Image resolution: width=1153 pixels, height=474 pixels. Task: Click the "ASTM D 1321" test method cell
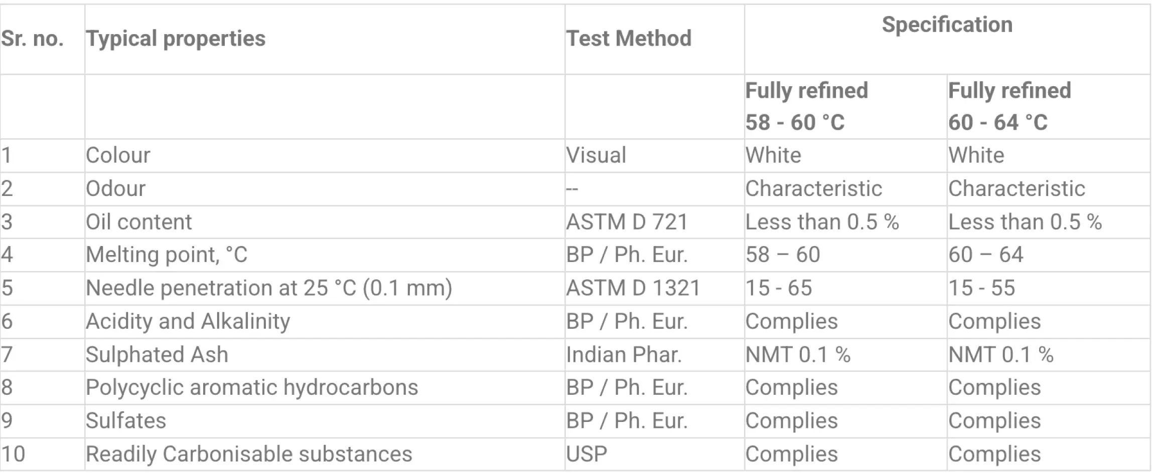tap(633, 288)
